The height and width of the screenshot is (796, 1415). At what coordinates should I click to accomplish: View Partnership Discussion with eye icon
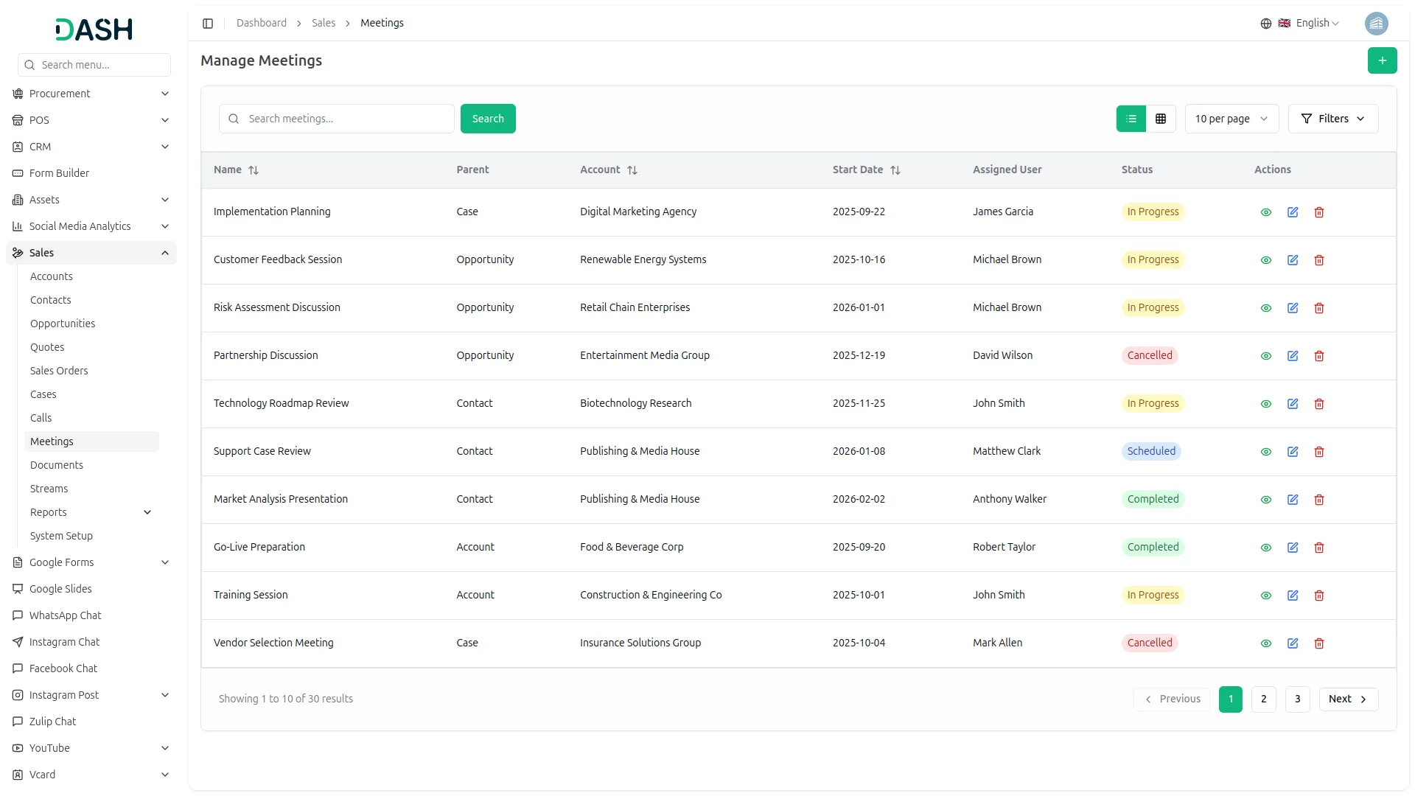pyautogui.click(x=1266, y=356)
